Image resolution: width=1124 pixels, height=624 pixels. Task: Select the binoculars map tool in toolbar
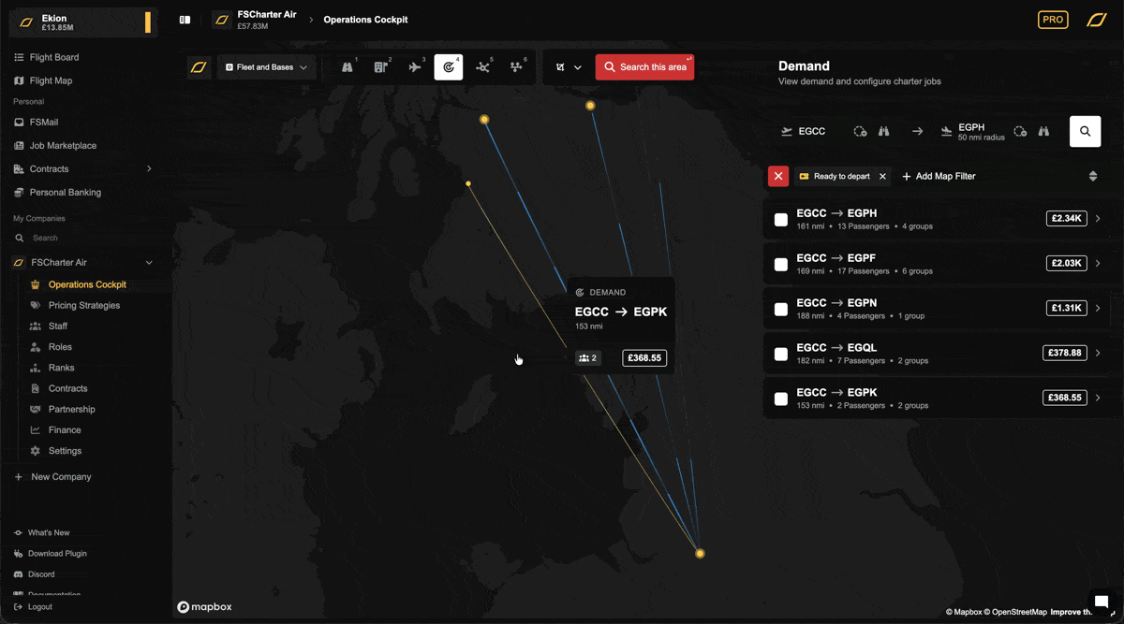click(x=348, y=67)
